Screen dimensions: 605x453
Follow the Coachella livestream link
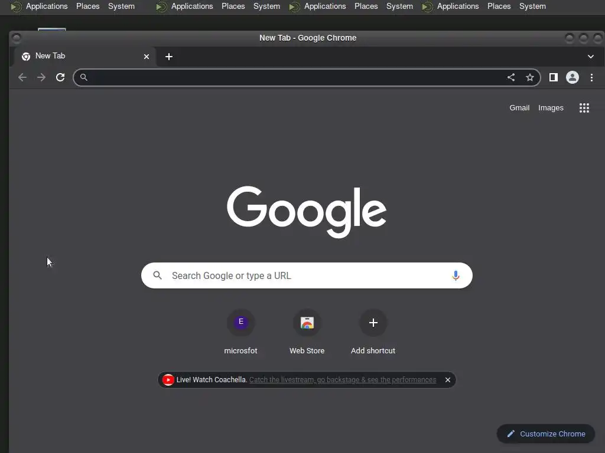tap(343, 380)
